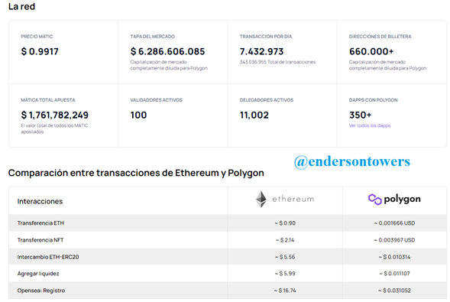Select the Intercambio ETH-ERC20 row
The height and width of the screenshot is (302, 450).
tap(228, 257)
